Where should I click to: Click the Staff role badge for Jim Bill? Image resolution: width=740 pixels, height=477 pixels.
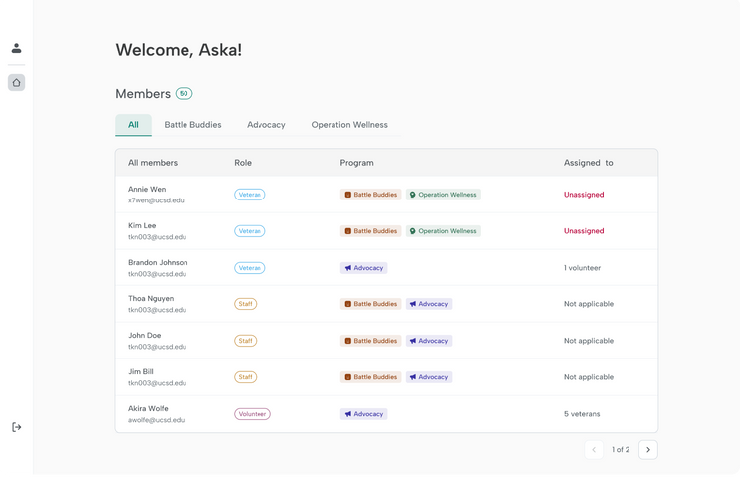point(246,377)
